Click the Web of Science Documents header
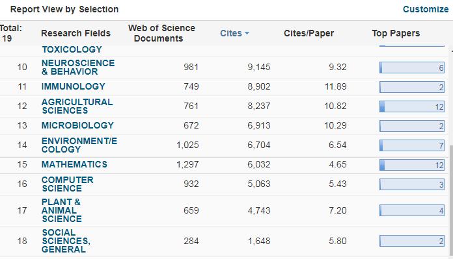 (161, 33)
